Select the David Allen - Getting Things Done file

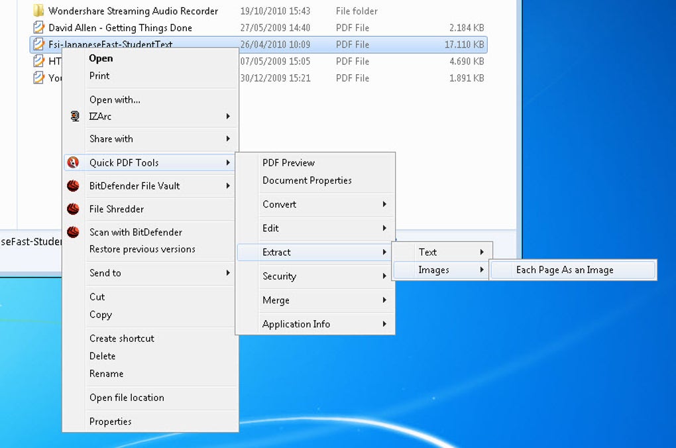120,28
